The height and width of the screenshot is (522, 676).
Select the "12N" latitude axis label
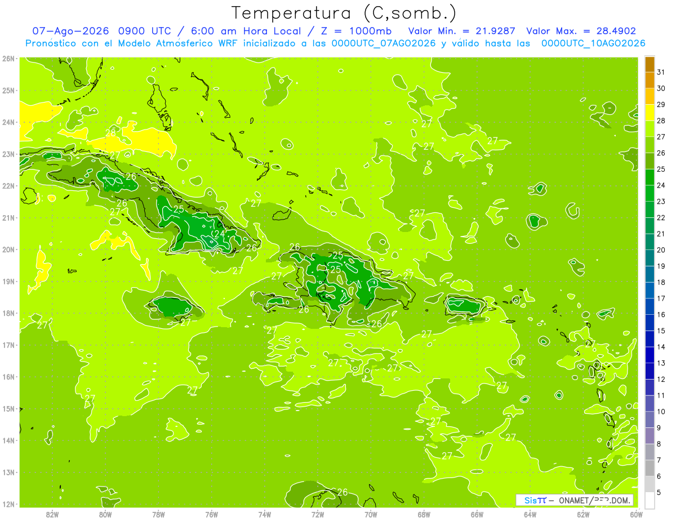pos(8,504)
